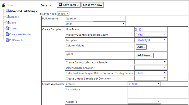This screenshot has width=189, height=105.
Task: Open Defer Sample Creation dropdown
Action: point(151,67)
